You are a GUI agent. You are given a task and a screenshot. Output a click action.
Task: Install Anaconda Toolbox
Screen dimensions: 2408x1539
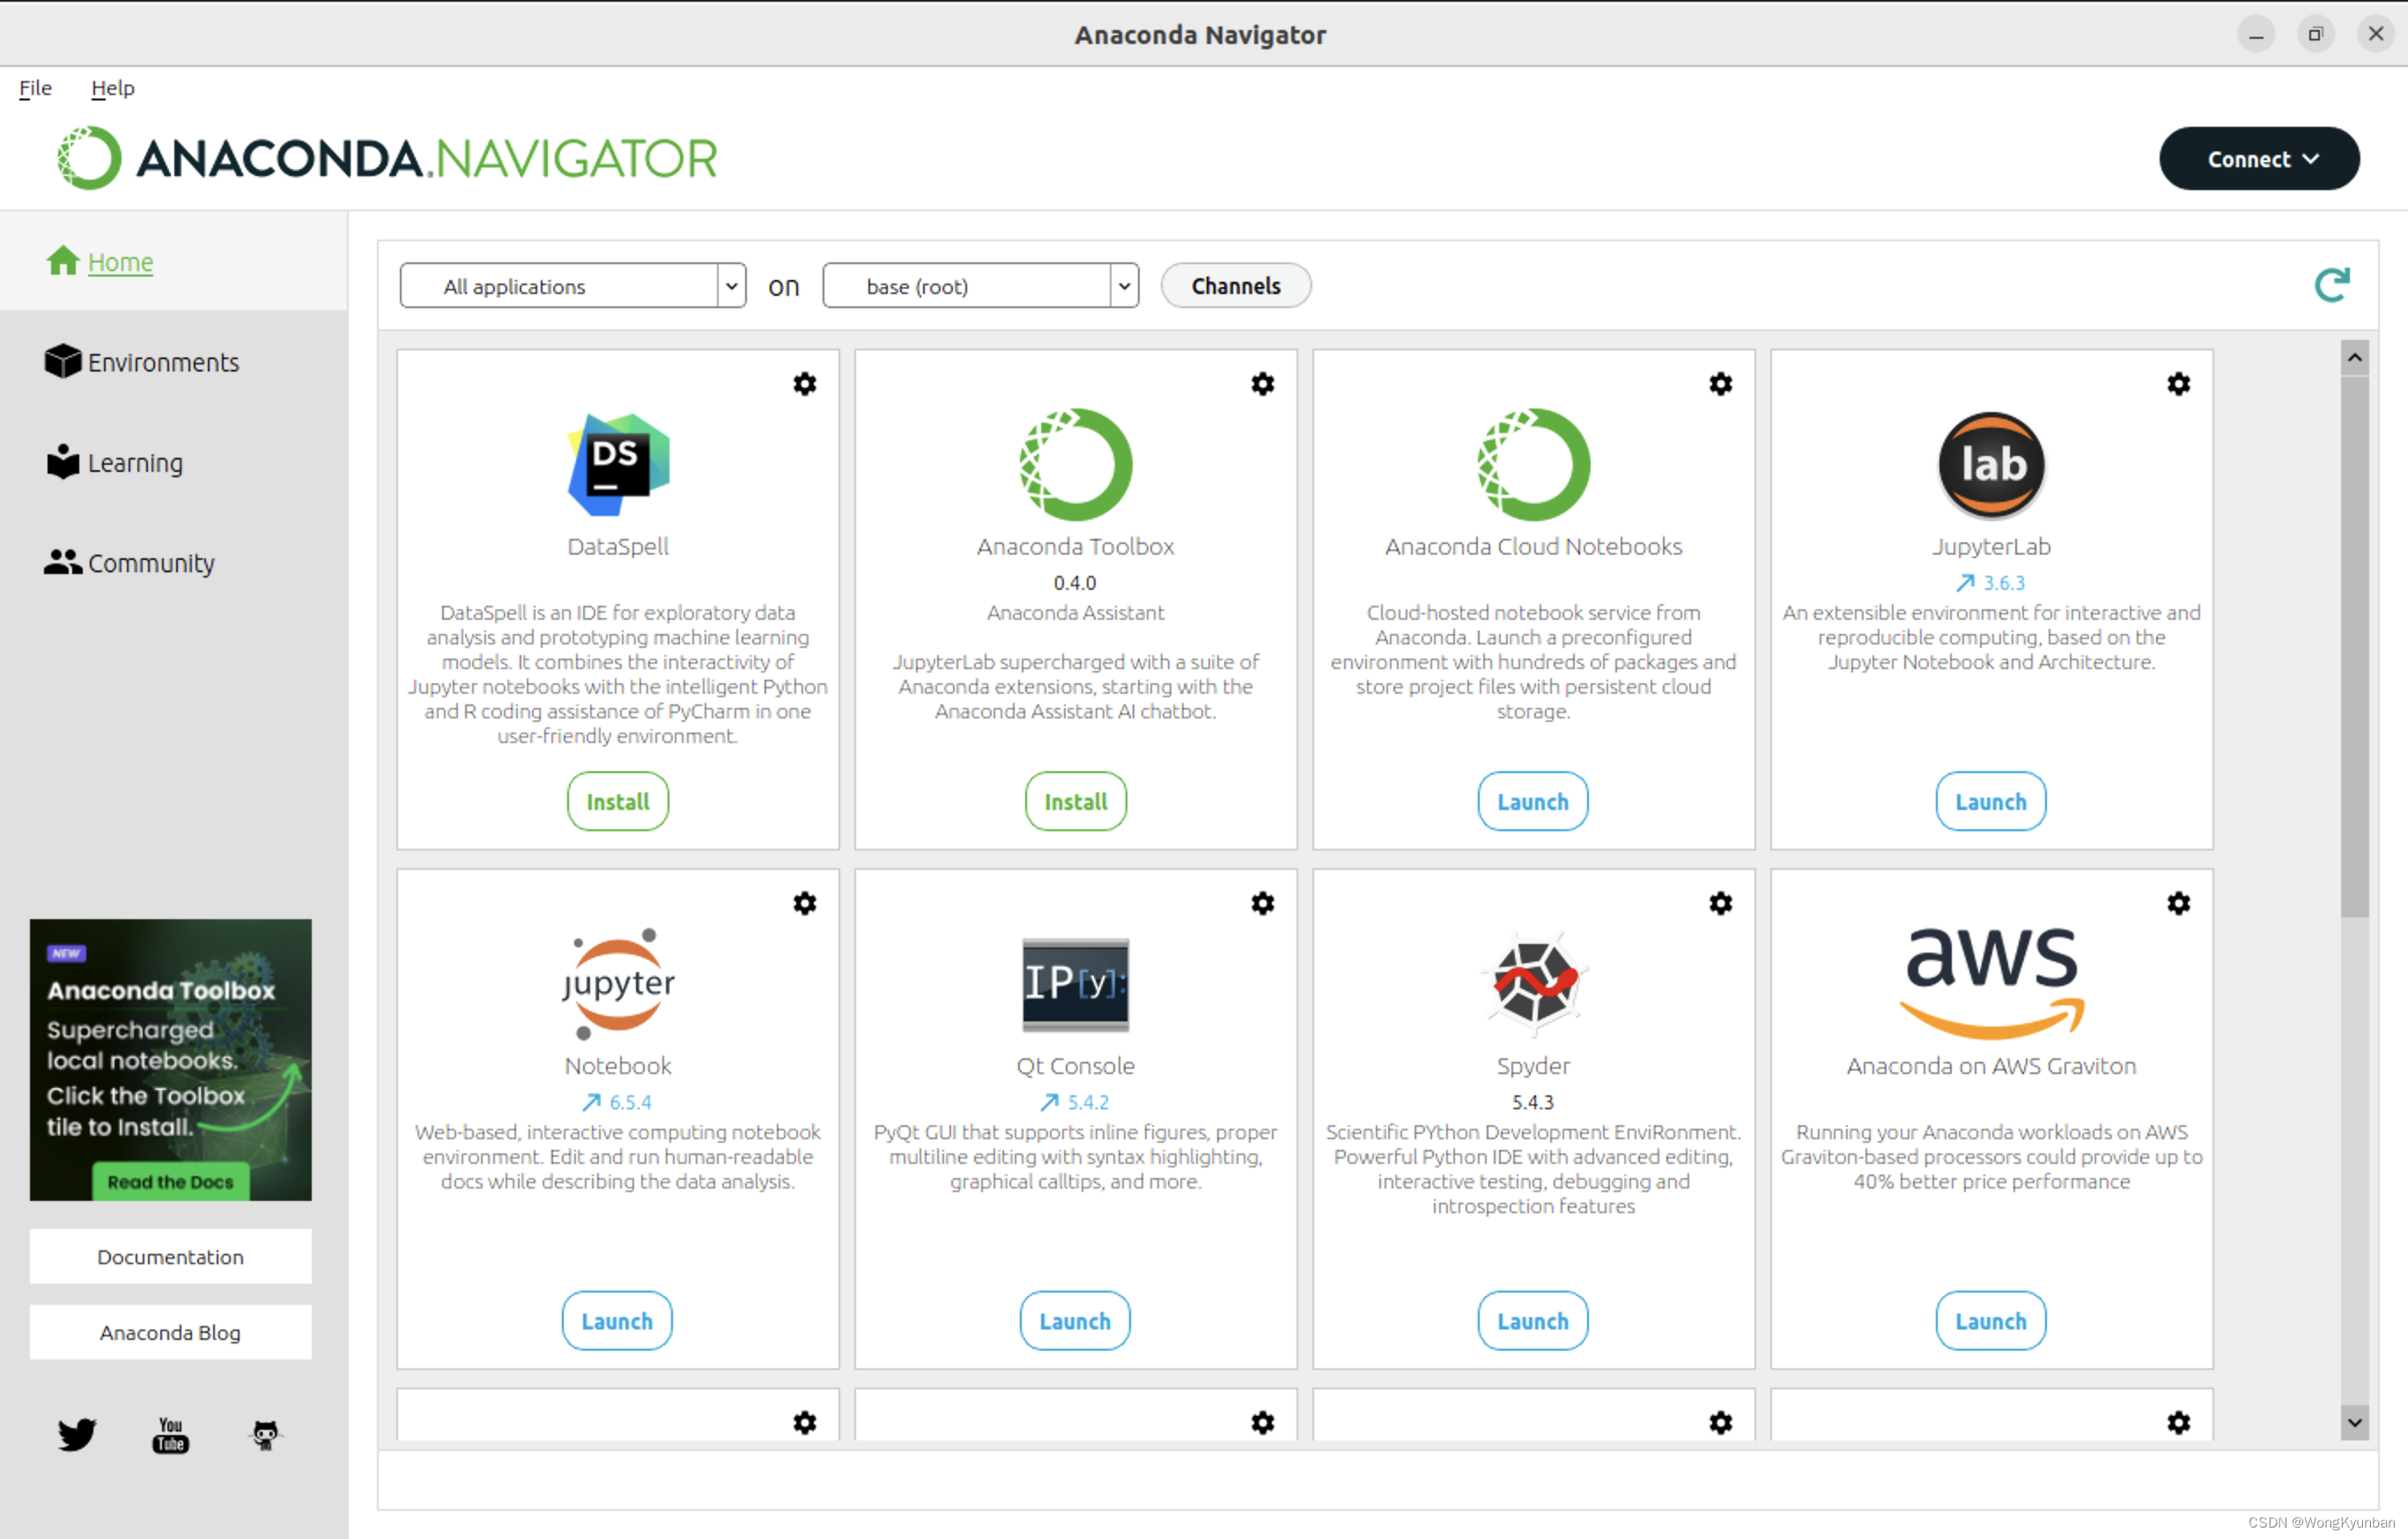pos(1075,801)
